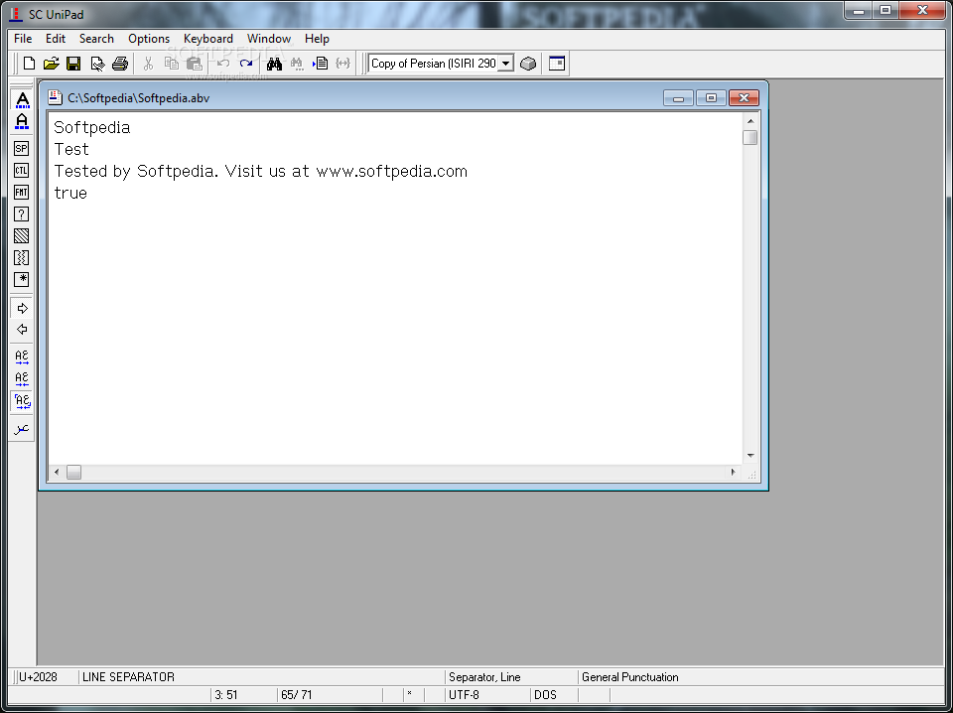
Task: Click the 'Separator, Line' status text
Action: pos(484,677)
